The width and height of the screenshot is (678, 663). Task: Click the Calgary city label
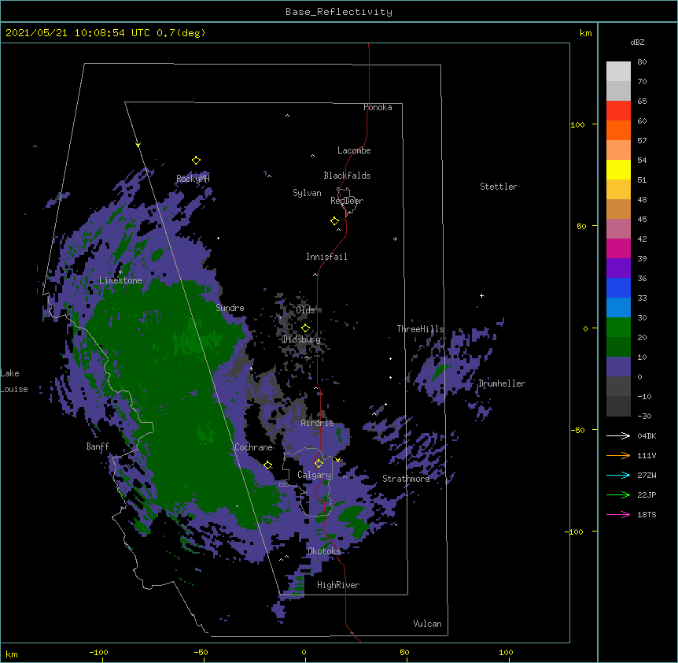(x=314, y=475)
